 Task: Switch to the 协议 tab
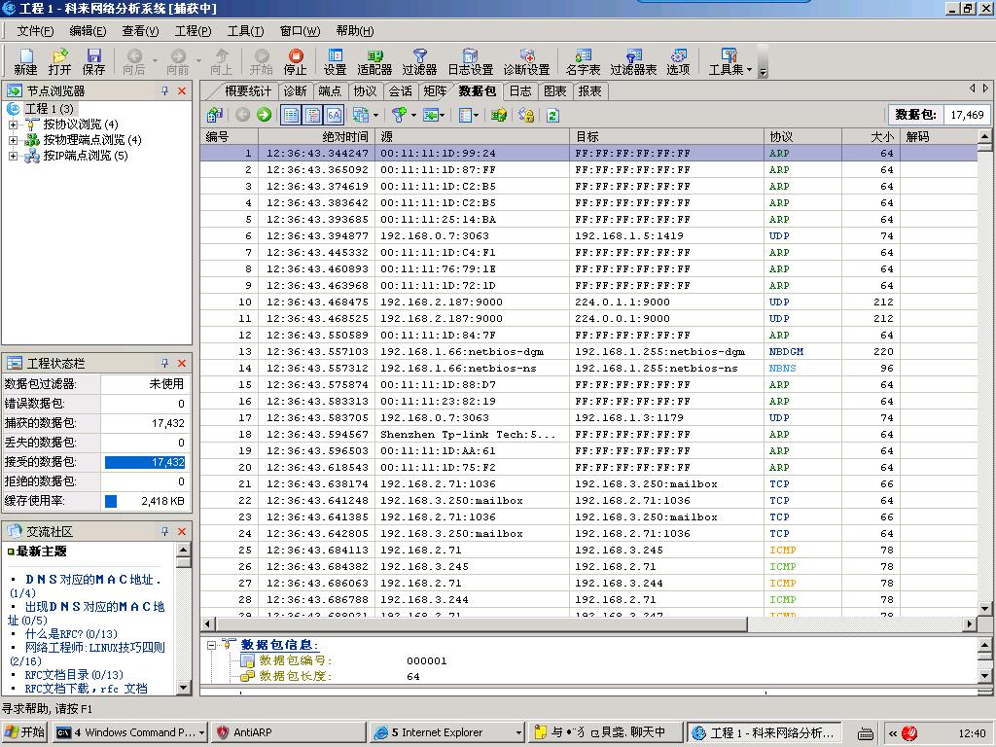[x=365, y=90]
